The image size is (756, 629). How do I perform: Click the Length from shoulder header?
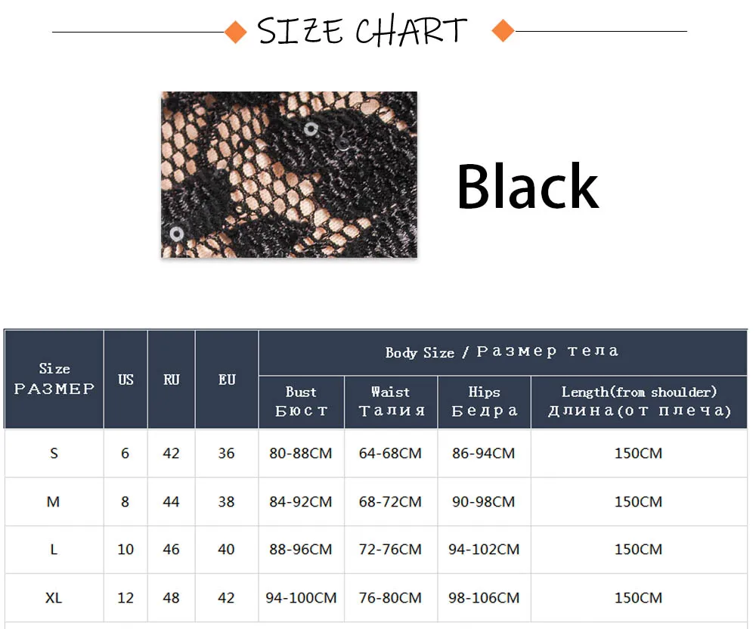639,402
